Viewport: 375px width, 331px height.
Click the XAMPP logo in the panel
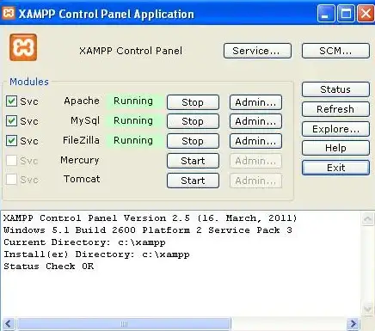(x=23, y=47)
